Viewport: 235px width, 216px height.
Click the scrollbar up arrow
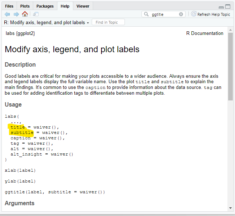[x=230, y=30]
